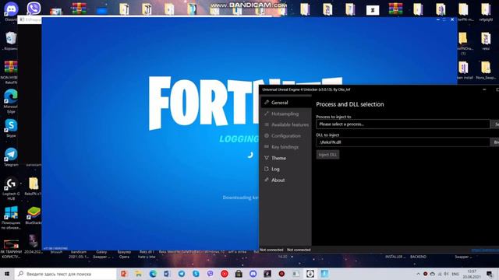Image resolution: width=499 pixels, height=280 pixels.
Task: Open the reksi folder on the desktop
Action: click(x=486, y=41)
